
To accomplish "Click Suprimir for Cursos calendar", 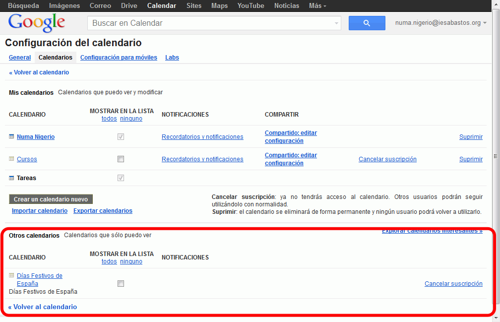I will click(471, 159).
